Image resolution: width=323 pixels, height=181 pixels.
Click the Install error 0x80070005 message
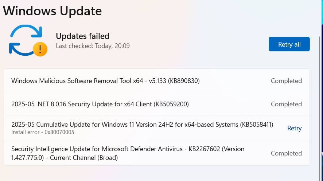[x=43, y=132]
